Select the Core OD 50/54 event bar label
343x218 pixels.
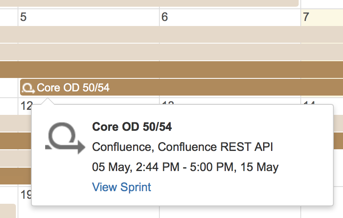click(73, 88)
